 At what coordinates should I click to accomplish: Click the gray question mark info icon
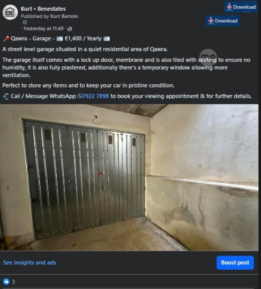[25, 22]
